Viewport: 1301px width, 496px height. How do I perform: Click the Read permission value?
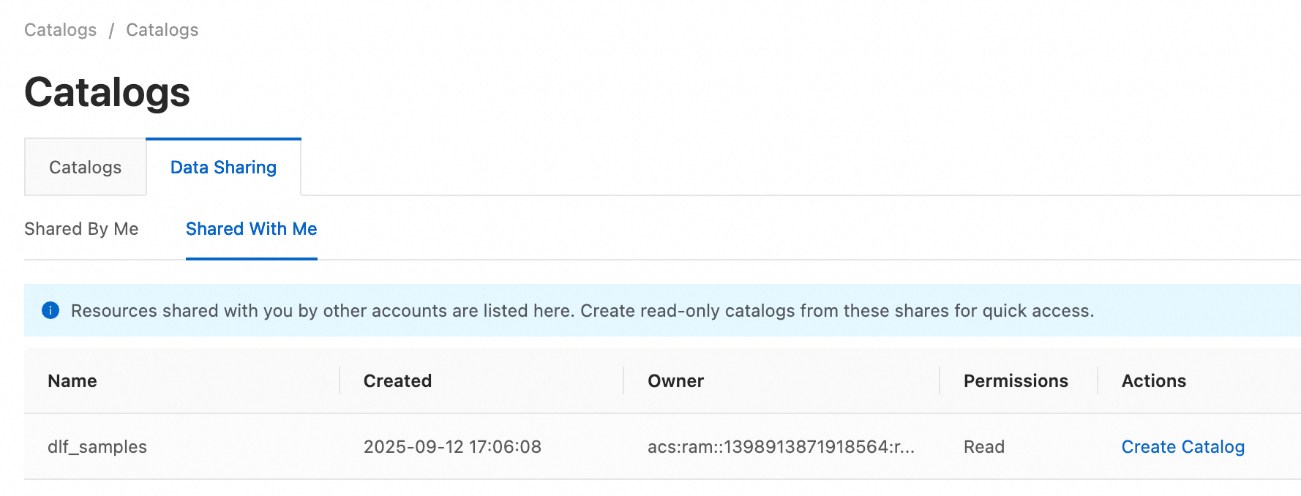983,446
